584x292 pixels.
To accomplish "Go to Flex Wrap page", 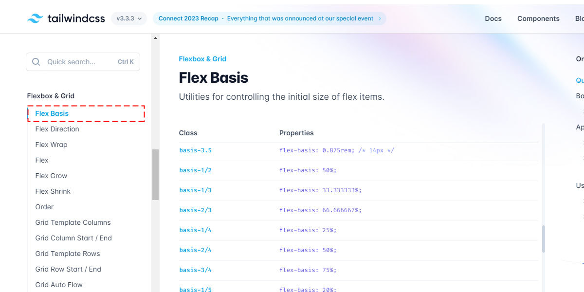I will point(51,145).
